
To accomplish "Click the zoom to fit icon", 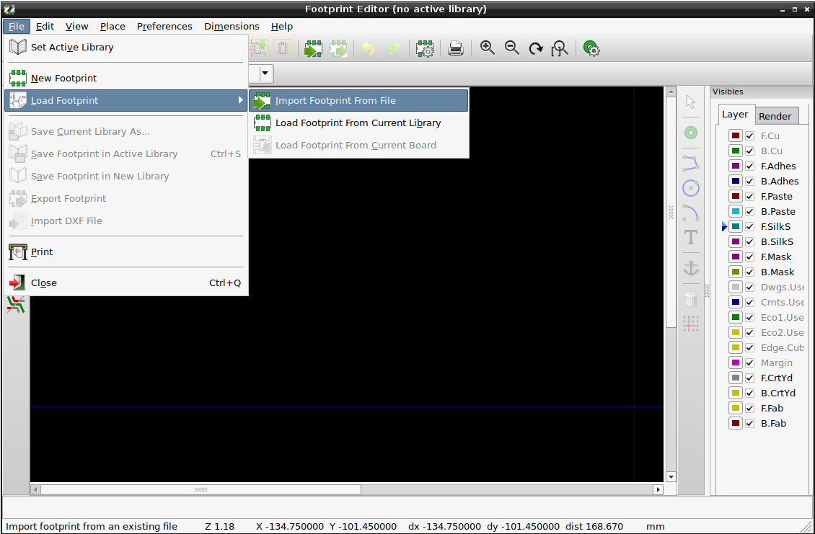I will pos(560,49).
